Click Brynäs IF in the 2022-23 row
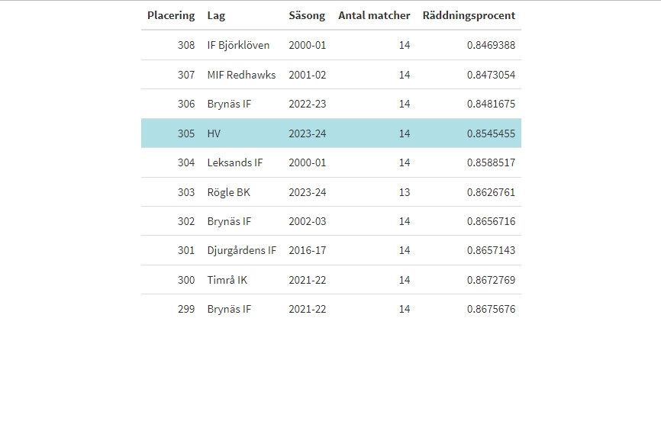The width and height of the screenshot is (661, 421). 229,104
